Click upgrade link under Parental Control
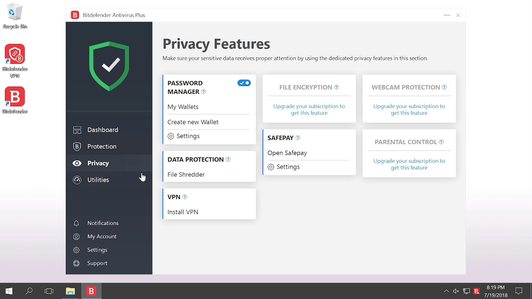Image resolution: width=532 pixels, height=299 pixels. point(409,164)
